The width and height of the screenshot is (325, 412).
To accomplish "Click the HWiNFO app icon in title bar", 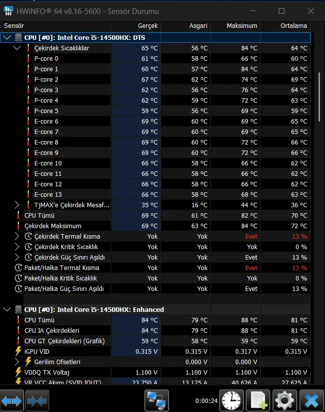I will coord(8,11).
